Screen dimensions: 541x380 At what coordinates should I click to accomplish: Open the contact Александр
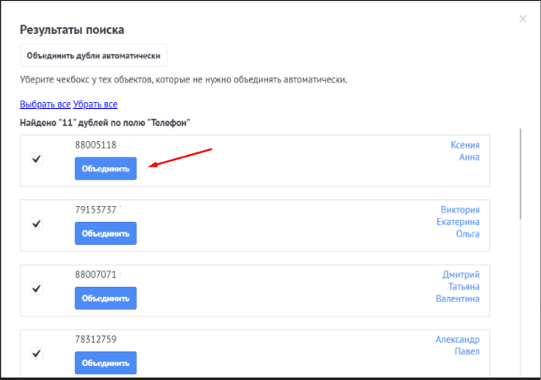pos(457,339)
